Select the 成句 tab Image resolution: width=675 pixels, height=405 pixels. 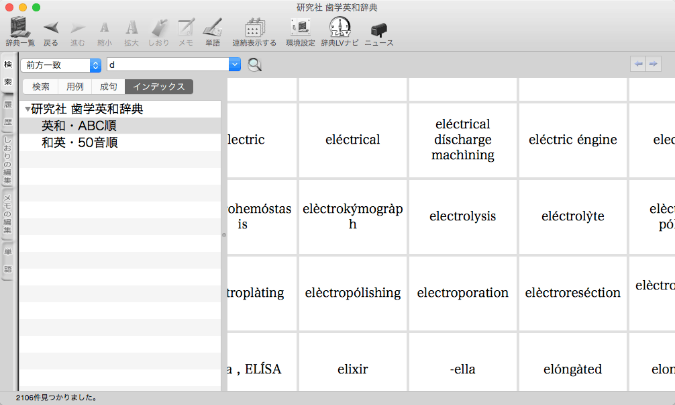(x=108, y=87)
